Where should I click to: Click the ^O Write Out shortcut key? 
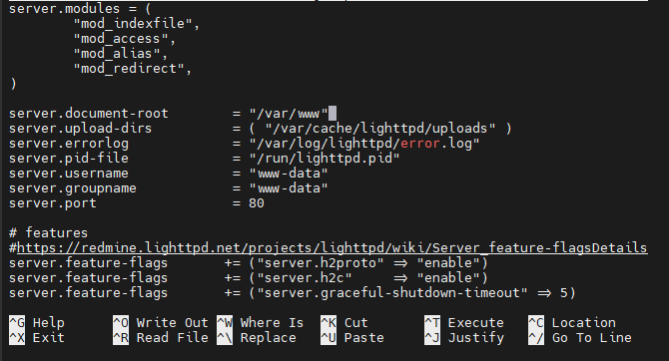pyautogui.click(x=161, y=323)
